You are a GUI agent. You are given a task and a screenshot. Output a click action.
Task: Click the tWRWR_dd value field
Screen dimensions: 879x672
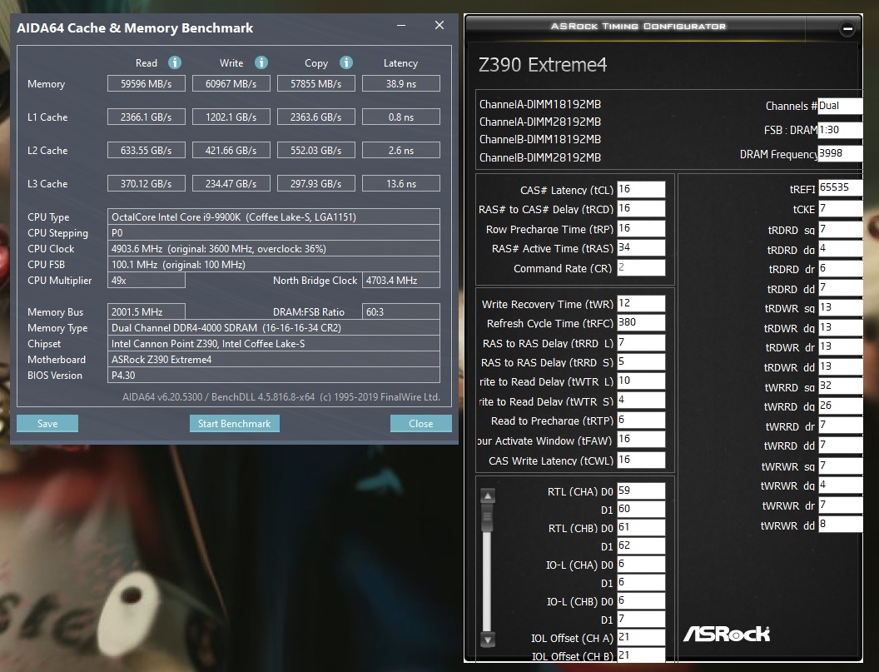pyautogui.click(x=841, y=525)
